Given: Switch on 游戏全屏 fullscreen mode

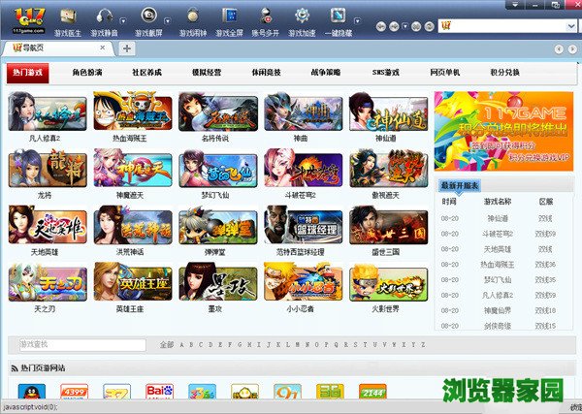Looking at the screenshot, I should tap(229, 21).
